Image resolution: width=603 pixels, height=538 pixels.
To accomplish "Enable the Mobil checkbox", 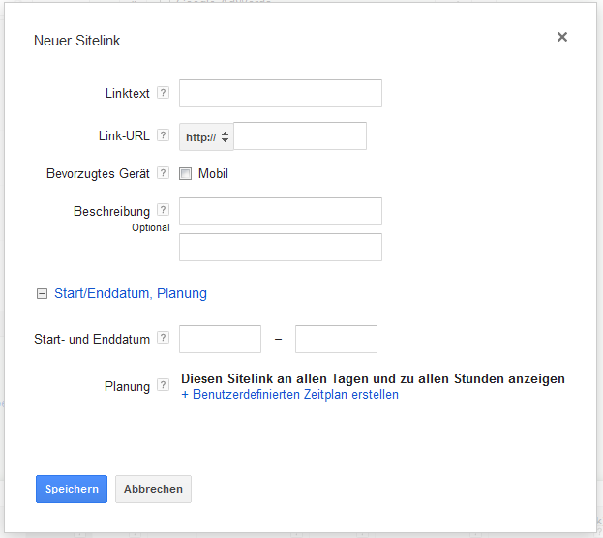I will [x=186, y=174].
